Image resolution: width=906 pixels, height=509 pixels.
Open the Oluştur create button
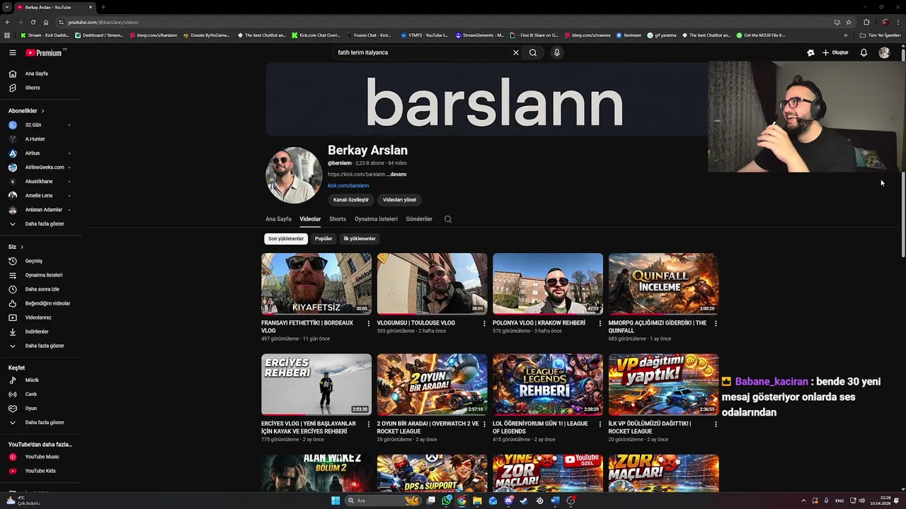(x=835, y=52)
